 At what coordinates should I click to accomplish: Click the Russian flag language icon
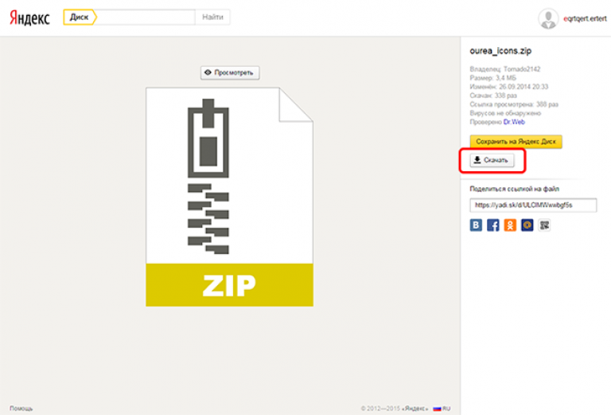pos(437,408)
